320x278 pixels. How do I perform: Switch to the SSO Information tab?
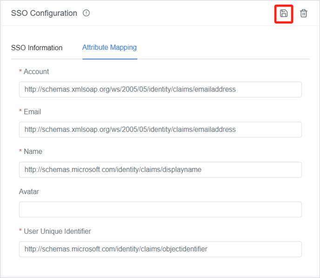37,47
